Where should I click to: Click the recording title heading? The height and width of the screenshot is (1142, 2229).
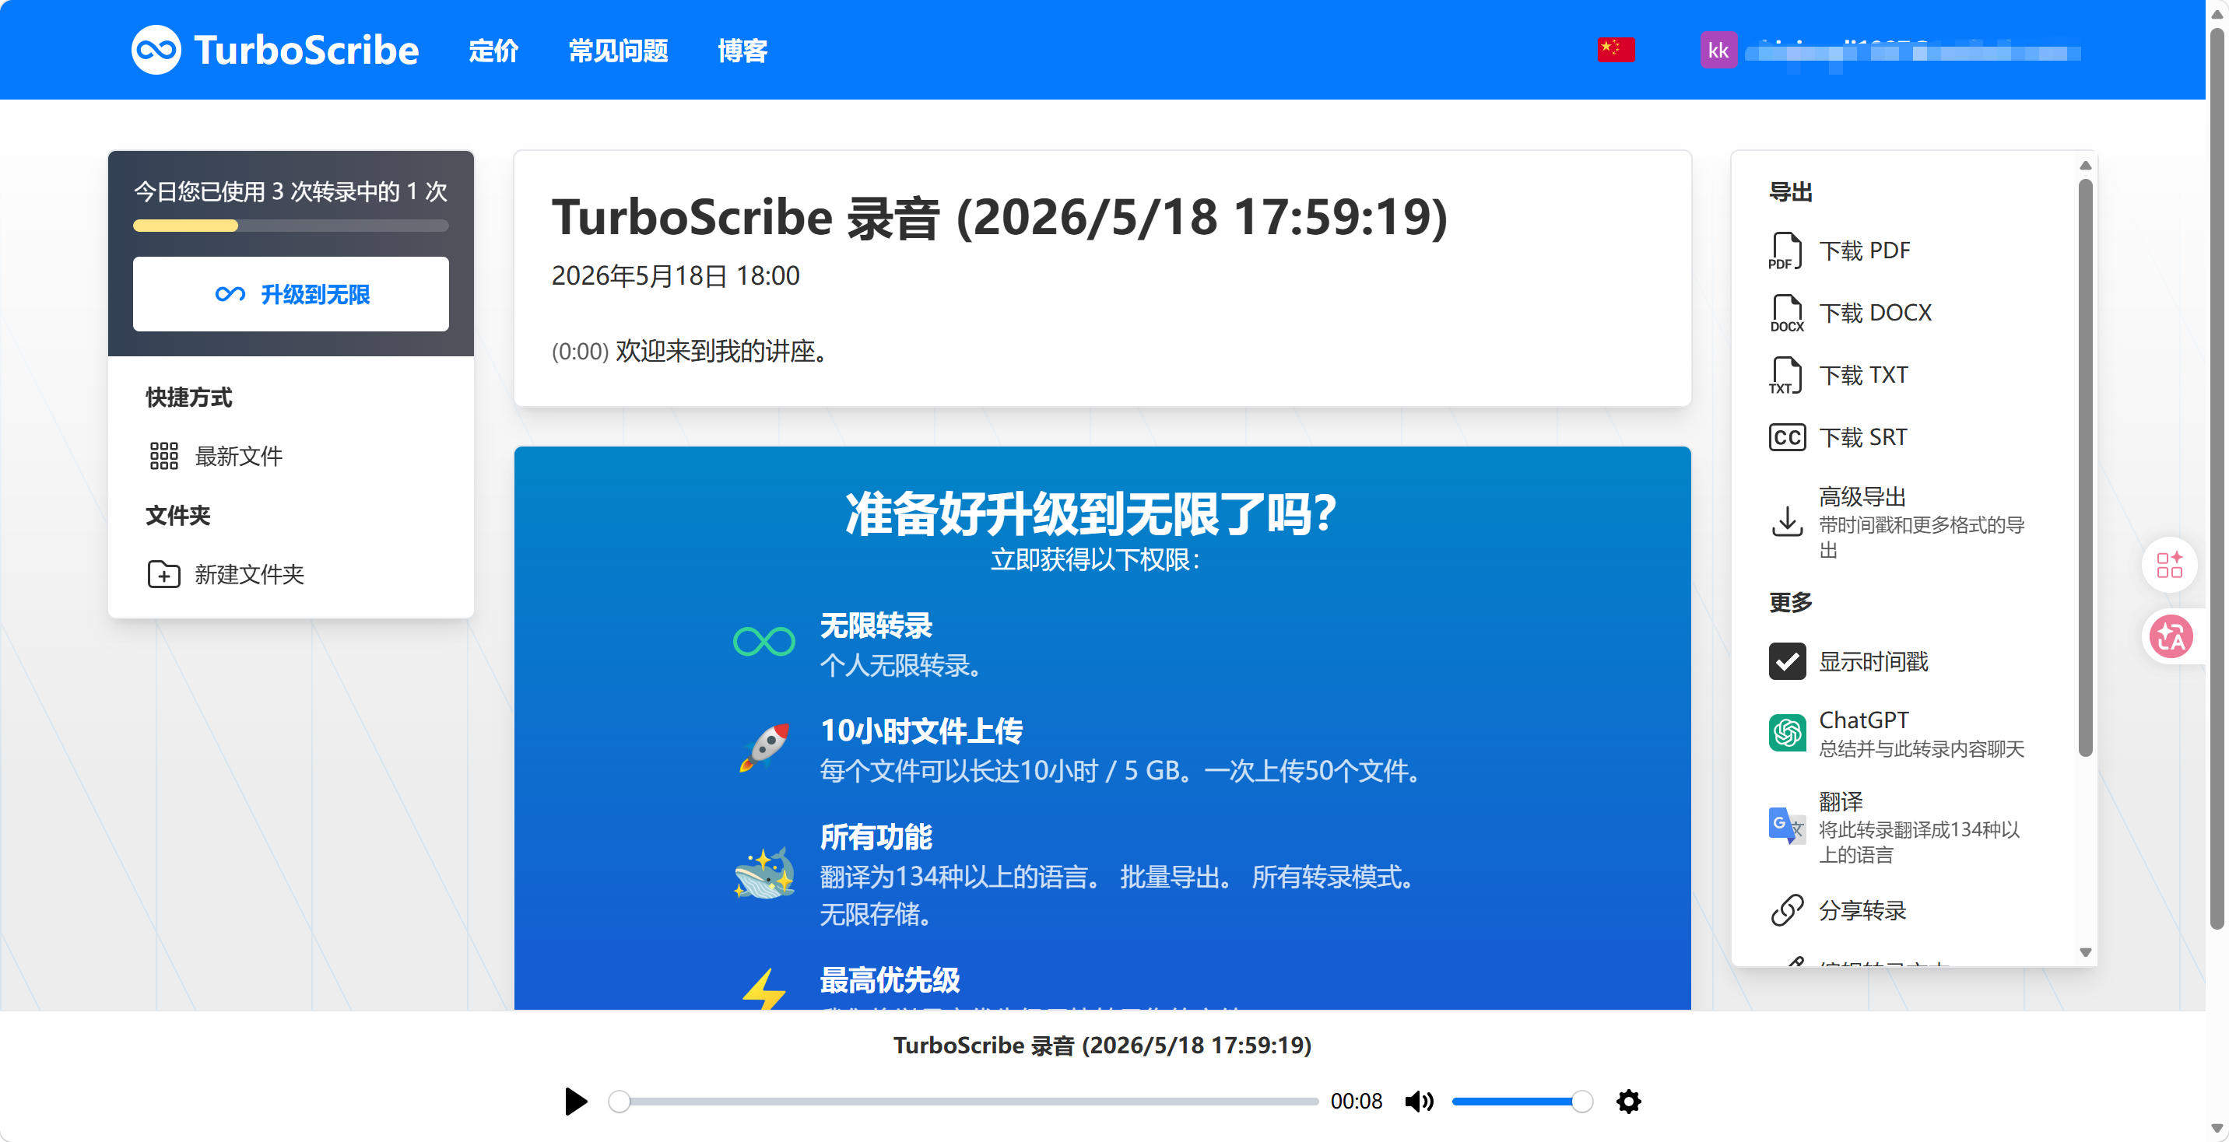[x=999, y=217]
